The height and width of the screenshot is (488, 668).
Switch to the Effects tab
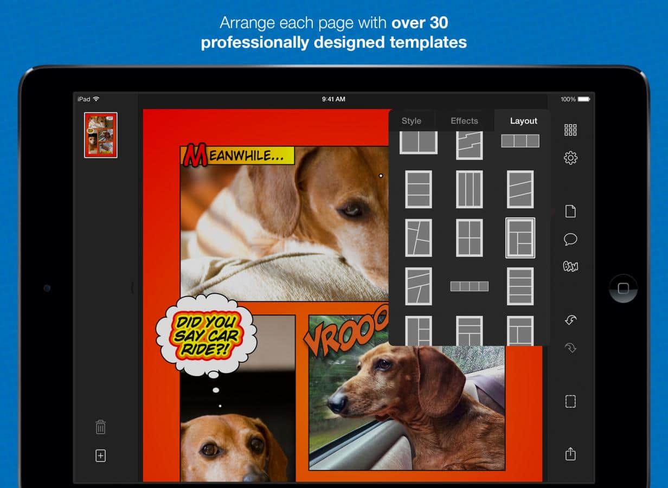(x=464, y=121)
